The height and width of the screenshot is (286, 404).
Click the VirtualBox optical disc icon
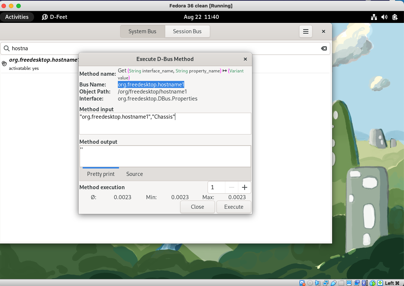pyautogui.click(x=310, y=283)
